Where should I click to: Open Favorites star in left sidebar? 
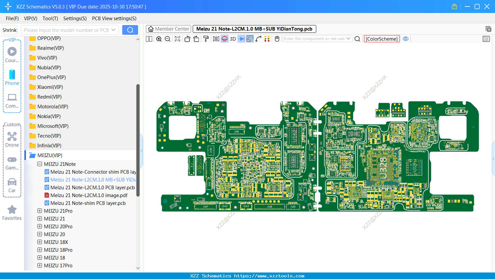click(12, 213)
